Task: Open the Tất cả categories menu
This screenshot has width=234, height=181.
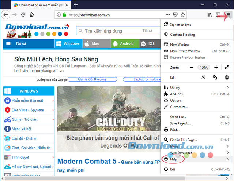Action: coord(29,44)
